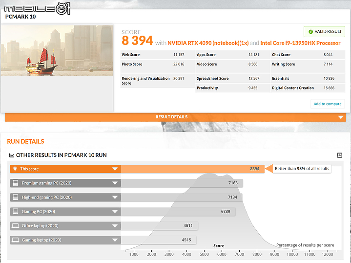Click the green info icon in VALID RESULT
This screenshot has height=263, width=351.
(310, 32)
